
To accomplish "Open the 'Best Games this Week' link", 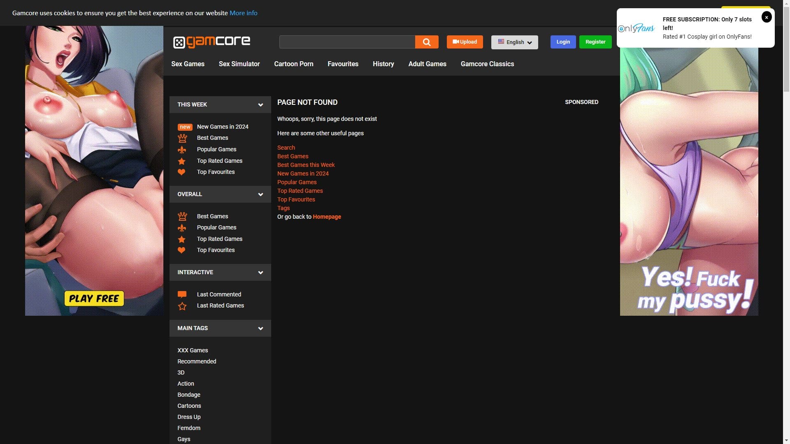I will (306, 165).
